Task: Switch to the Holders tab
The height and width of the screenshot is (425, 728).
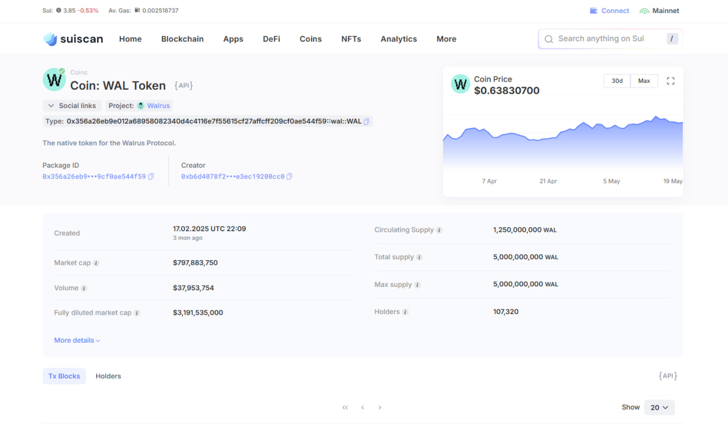Action: click(x=108, y=376)
